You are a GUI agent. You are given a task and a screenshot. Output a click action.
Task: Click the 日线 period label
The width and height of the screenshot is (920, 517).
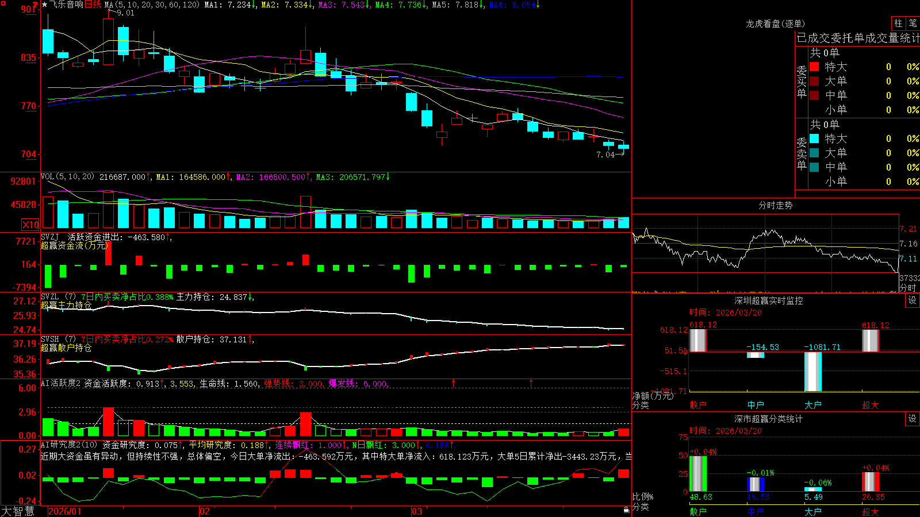pos(93,5)
